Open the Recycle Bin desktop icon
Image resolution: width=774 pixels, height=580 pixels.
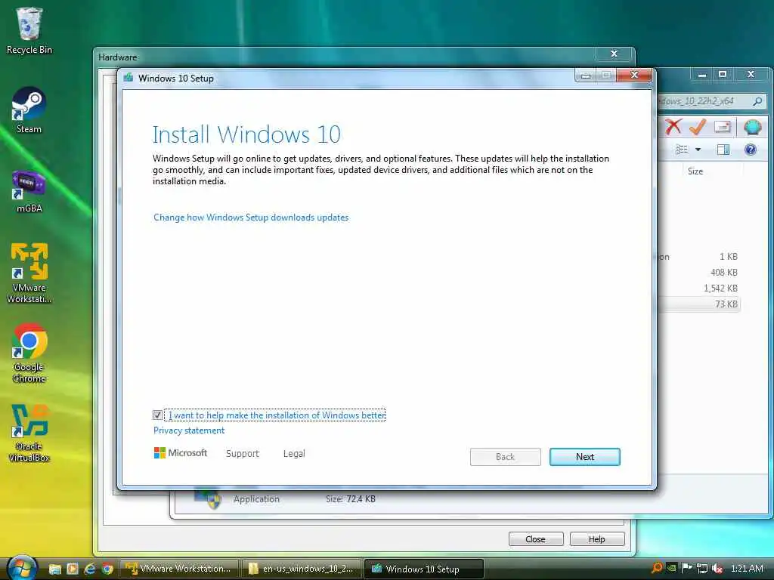(29, 30)
